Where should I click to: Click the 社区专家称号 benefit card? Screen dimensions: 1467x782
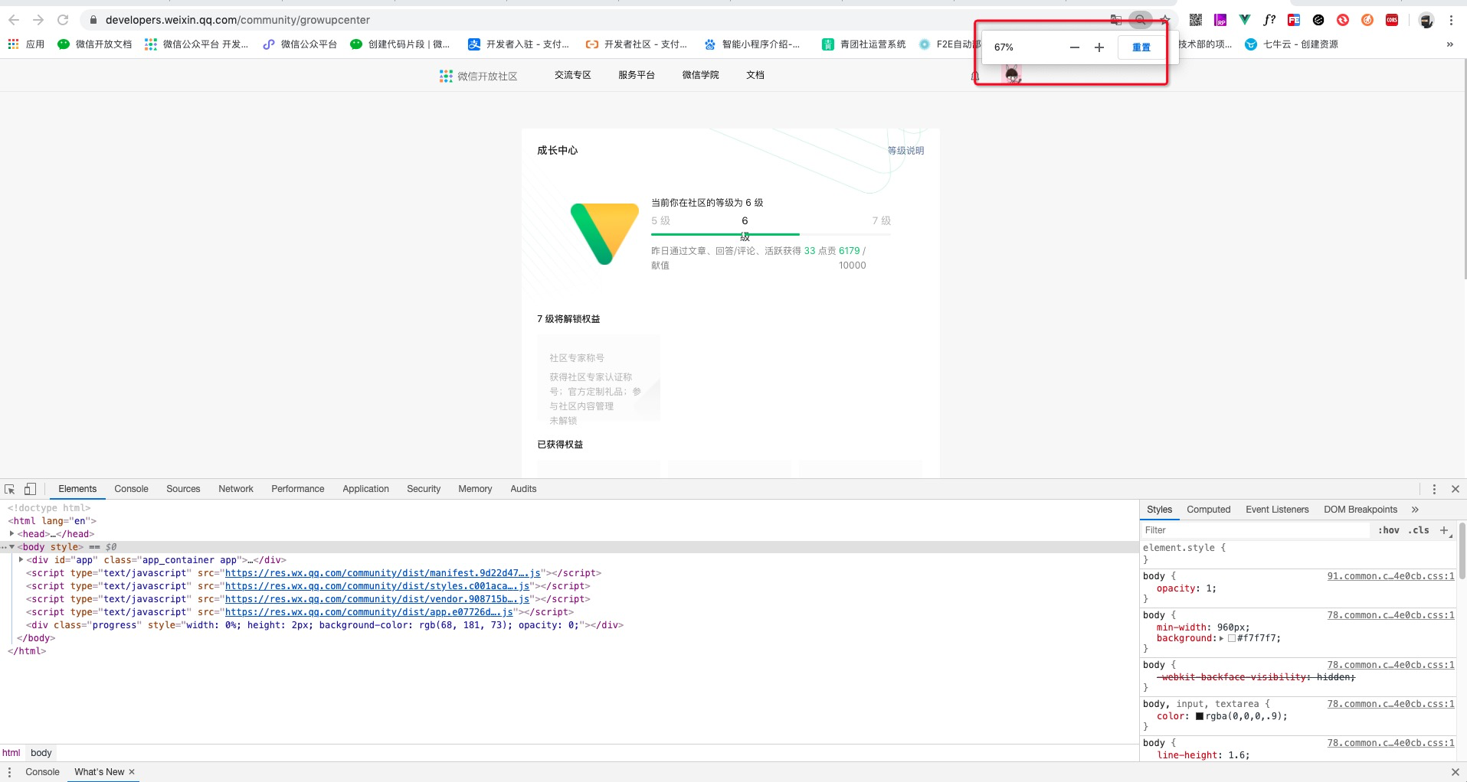(598, 377)
